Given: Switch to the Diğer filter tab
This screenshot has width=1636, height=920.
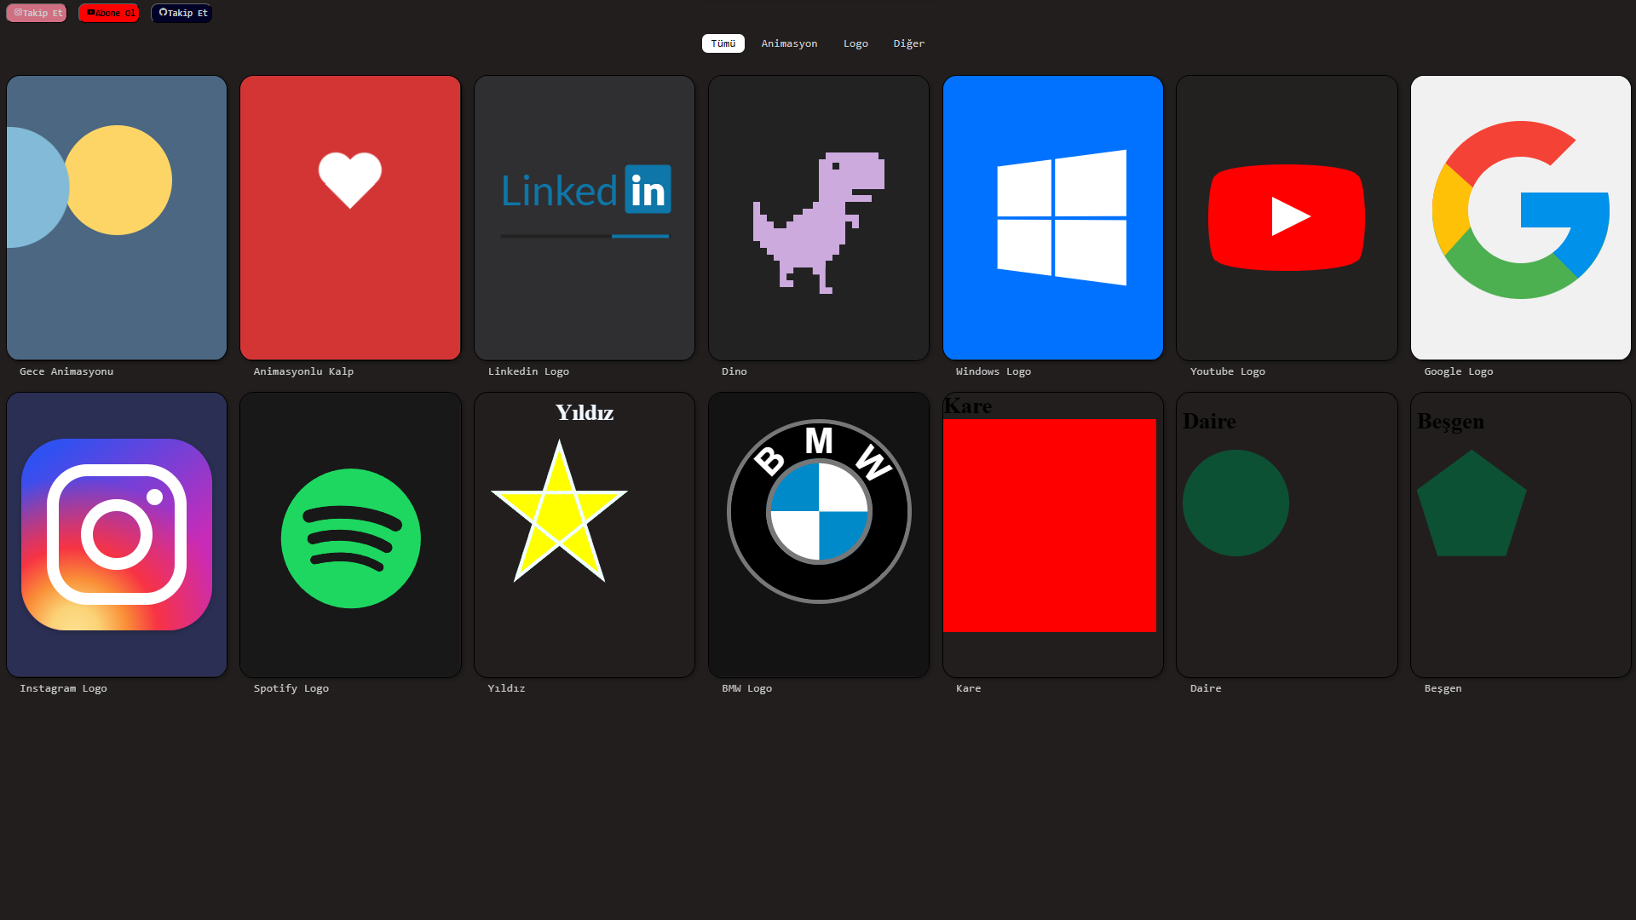Looking at the screenshot, I should click(908, 43).
